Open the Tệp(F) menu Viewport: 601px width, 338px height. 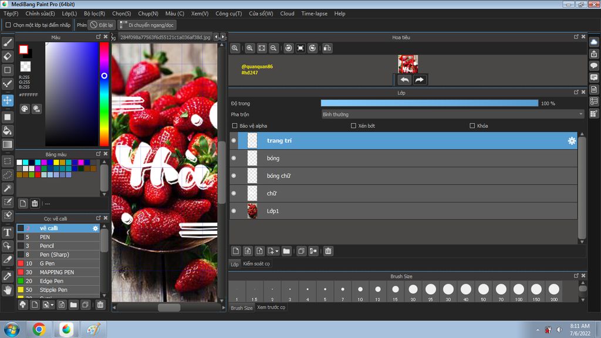tap(11, 13)
